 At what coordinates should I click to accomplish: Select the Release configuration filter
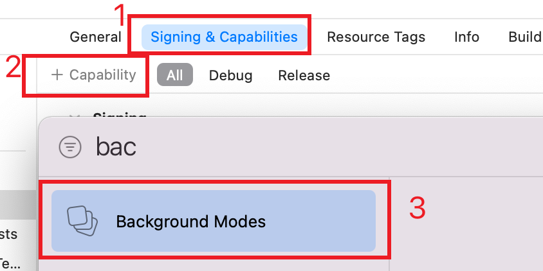pos(304,75)
